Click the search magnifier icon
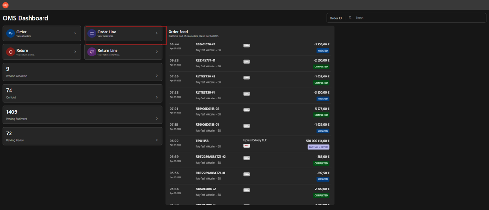489x210 pixels. click(x=350, y=18)
